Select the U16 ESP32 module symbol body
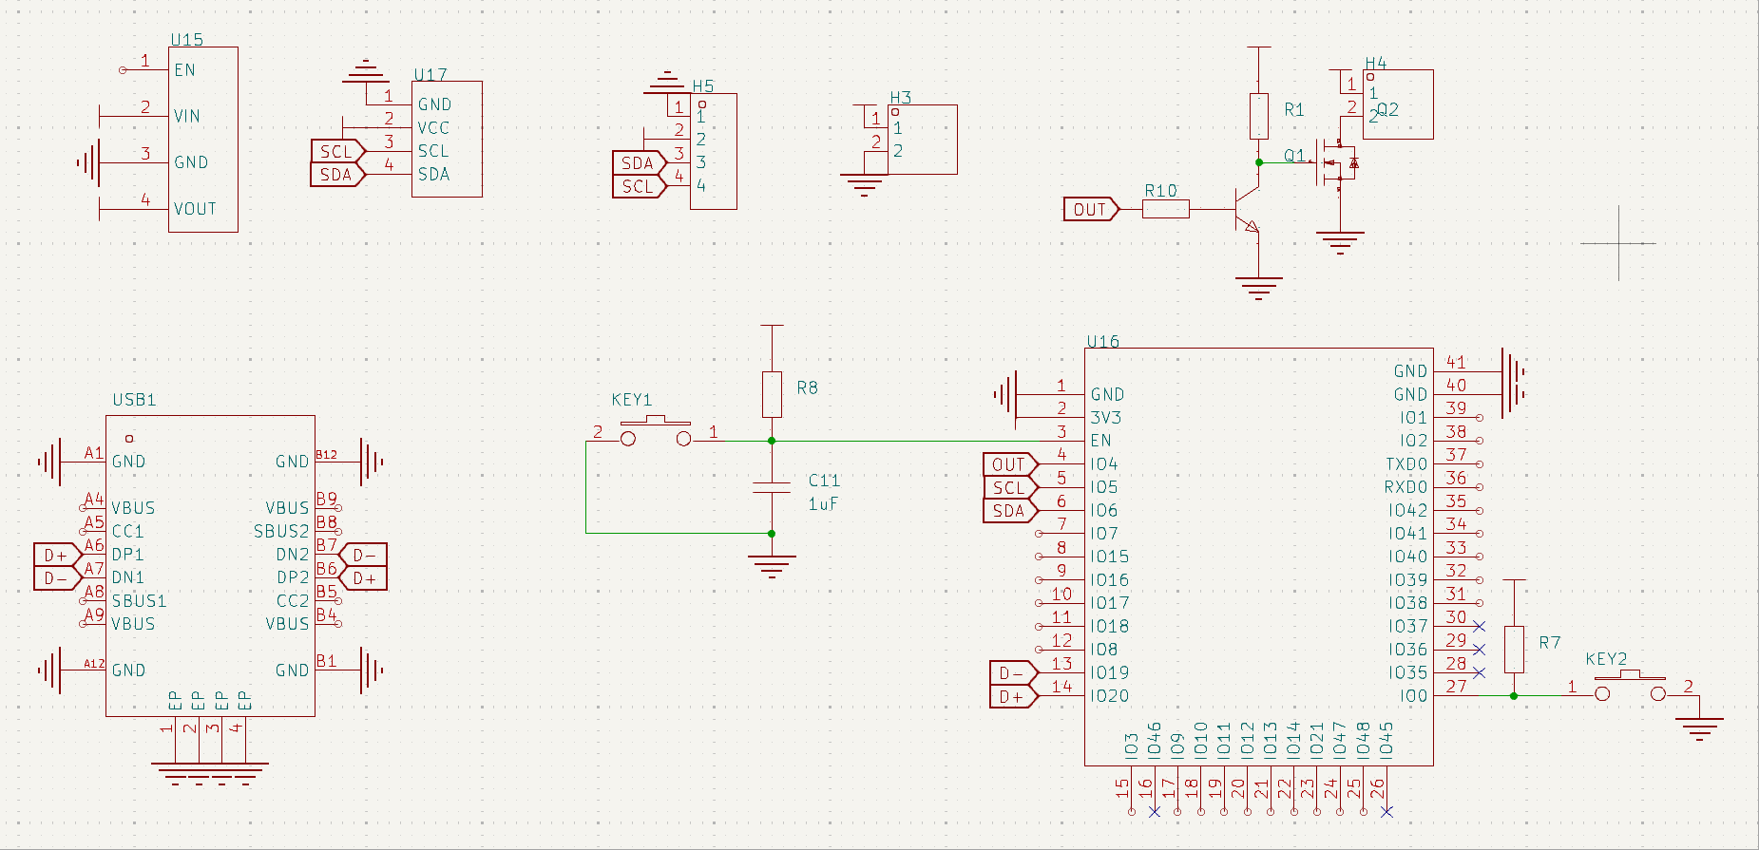The height and width of the screenshot is (850, 1759). click(x=1258, y=556)
